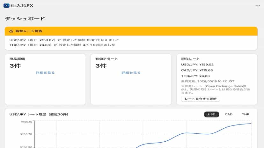Click the THB/JPY threshold 4.7円 warning line
This screenshot has height=148, width=264.
62,45
